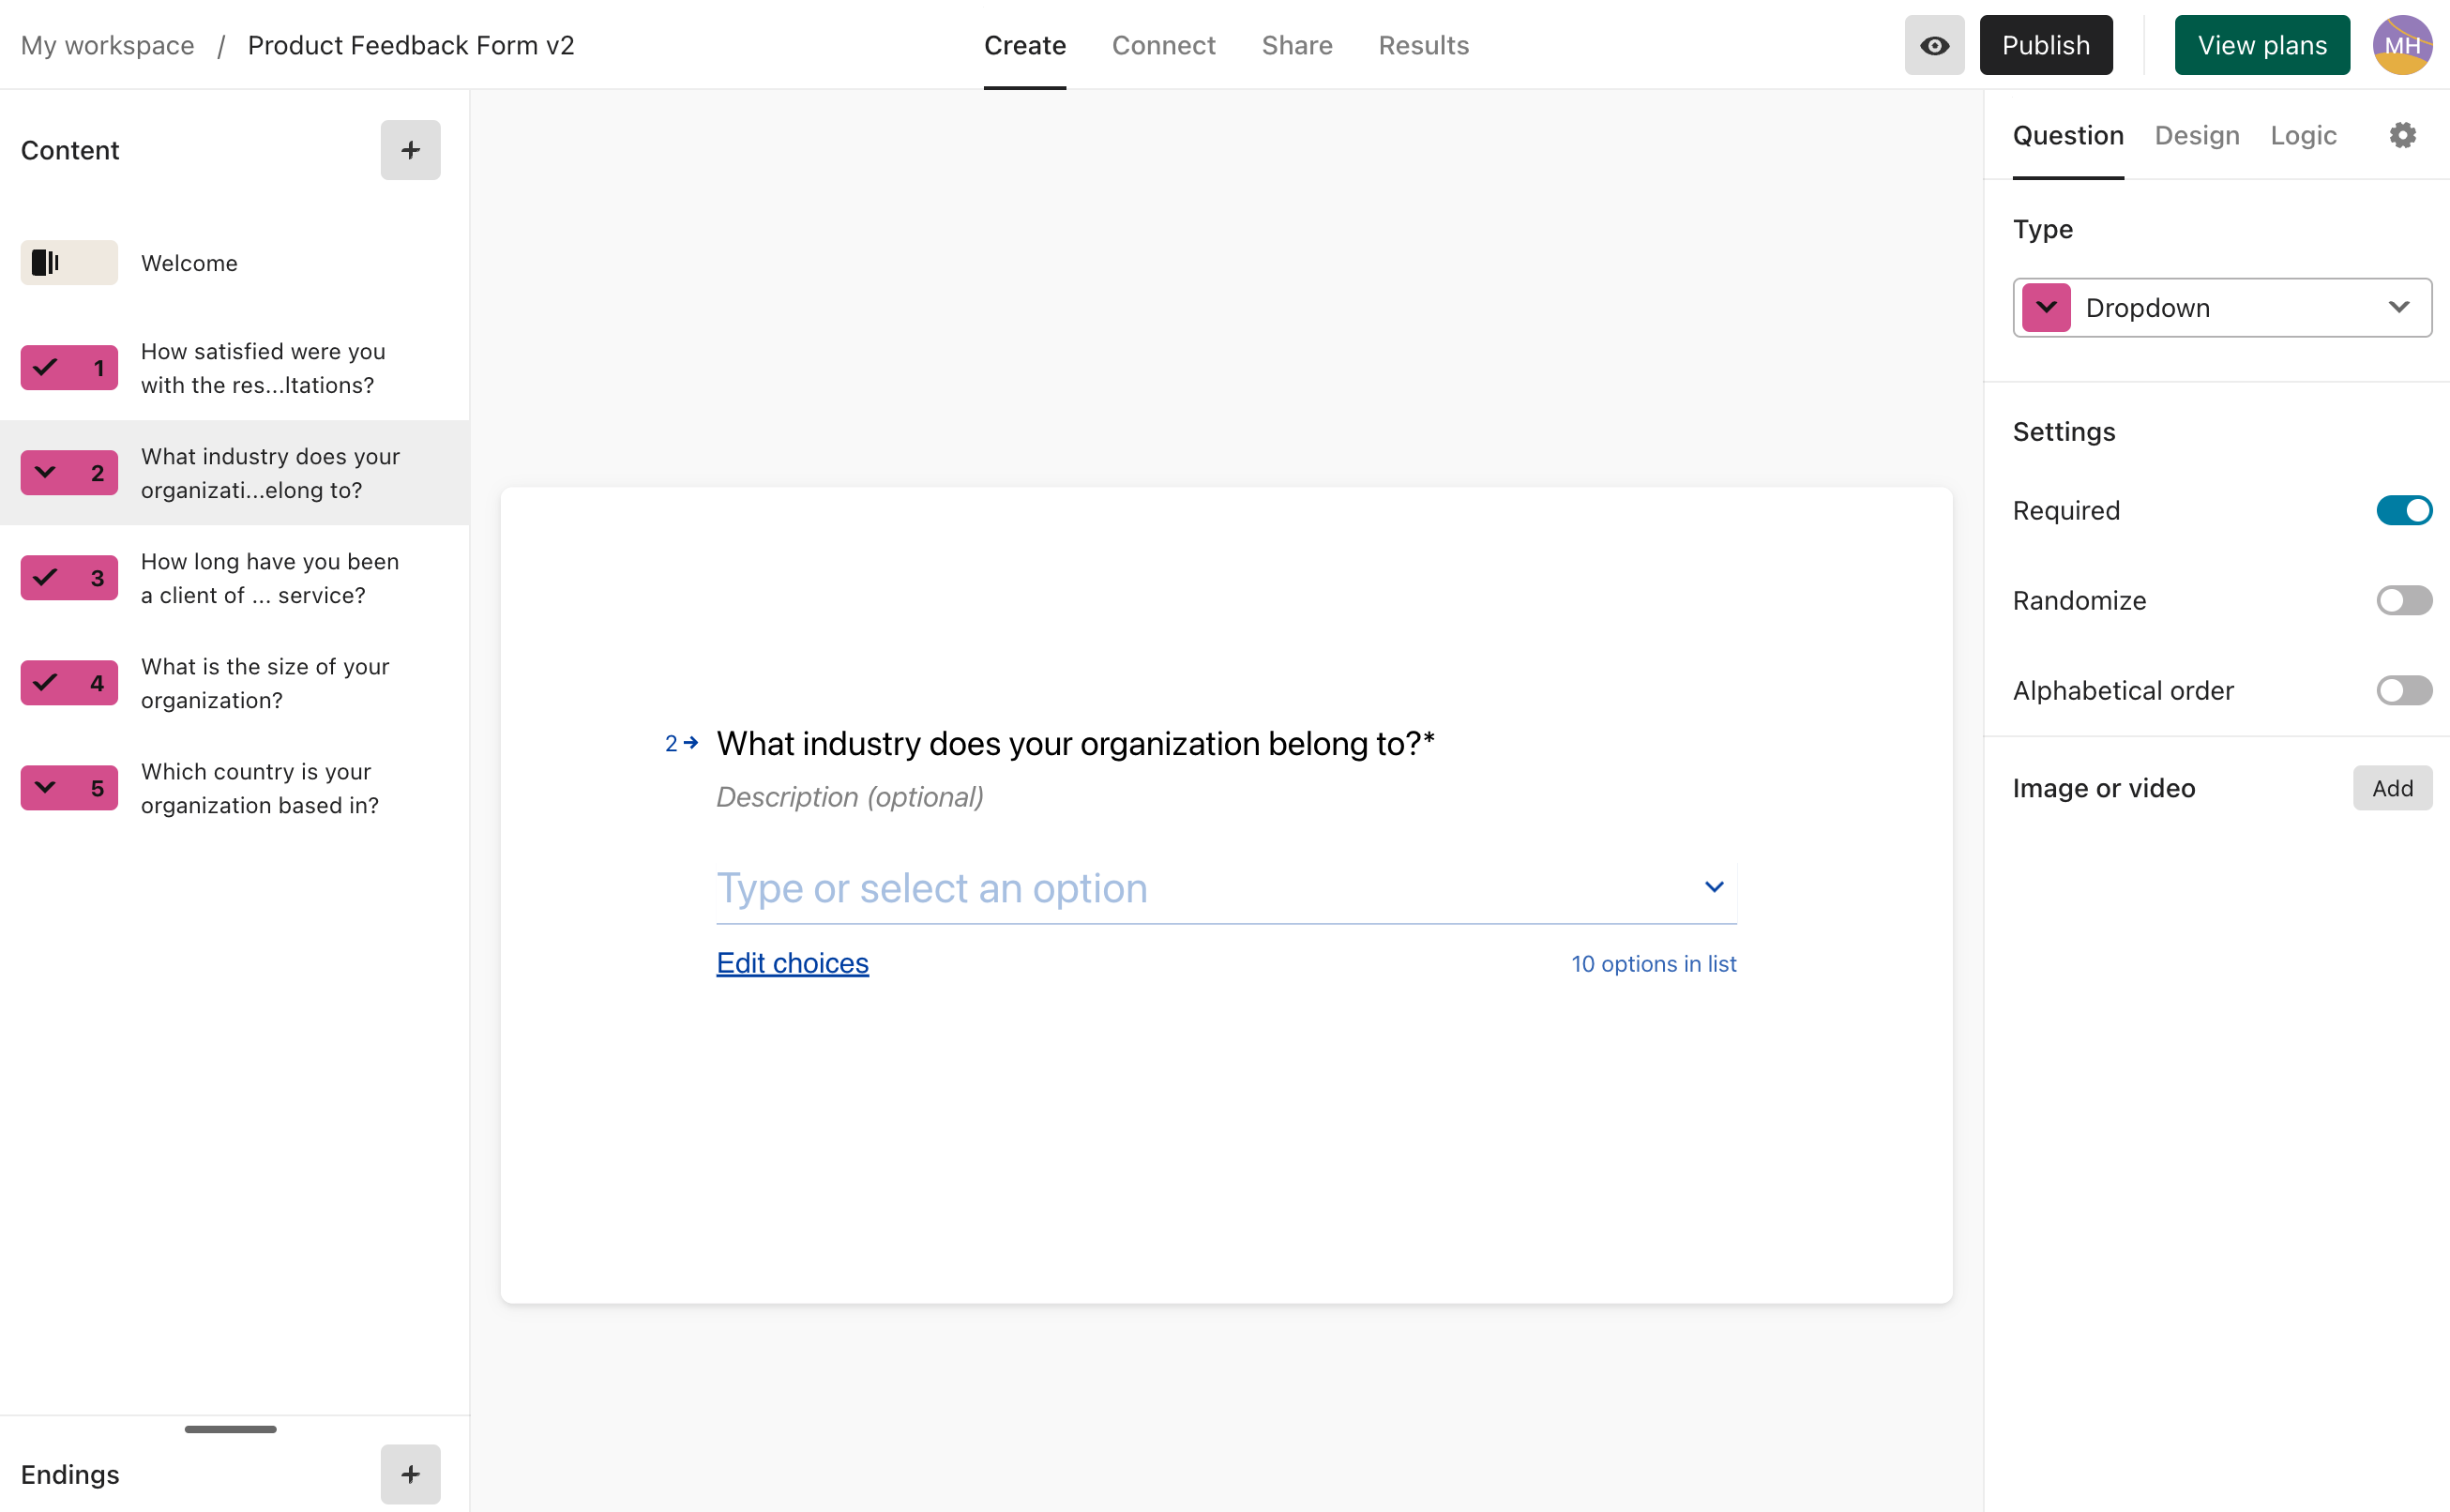Viewport: 2450px width, 1512px height.
Task: Disable the Required toggle
Action: click(2403, 510)
